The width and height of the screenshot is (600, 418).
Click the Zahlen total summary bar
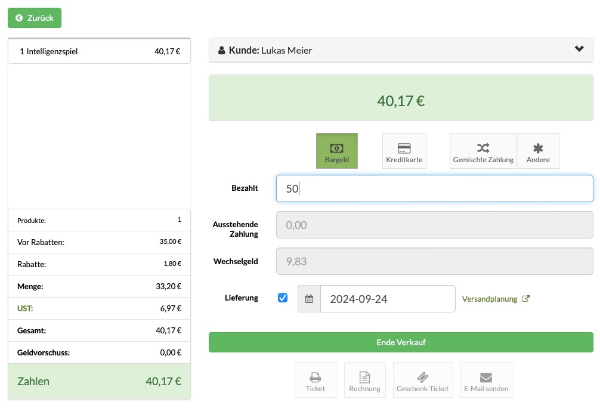point(99,381)
